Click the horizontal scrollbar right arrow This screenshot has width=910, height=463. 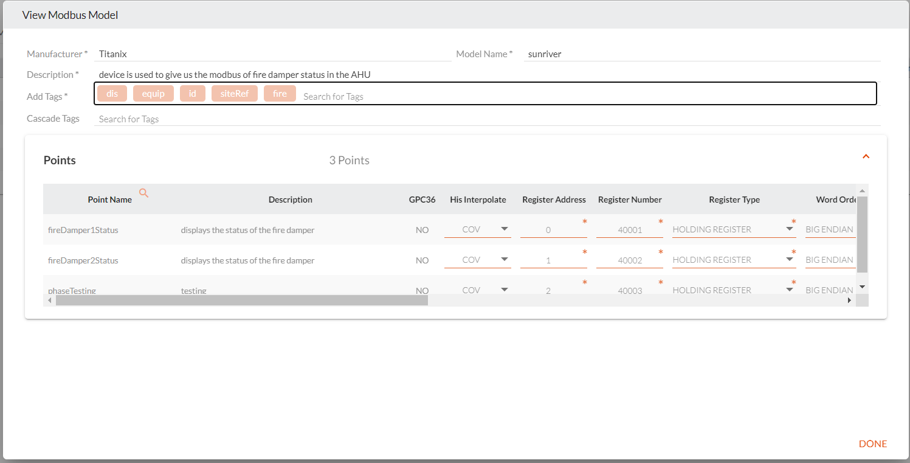[x=849, y=300]
